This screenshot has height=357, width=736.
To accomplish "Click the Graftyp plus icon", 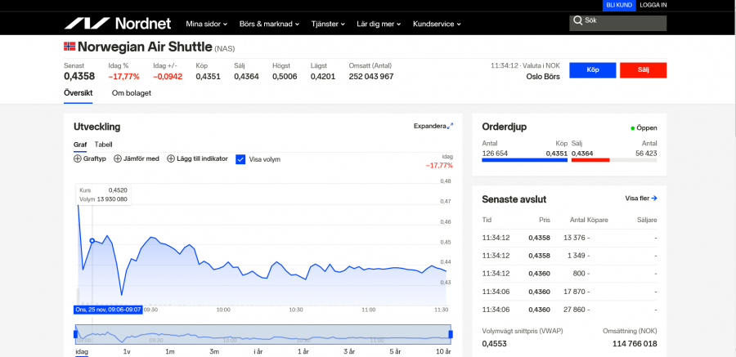I will tap(78, 158).
